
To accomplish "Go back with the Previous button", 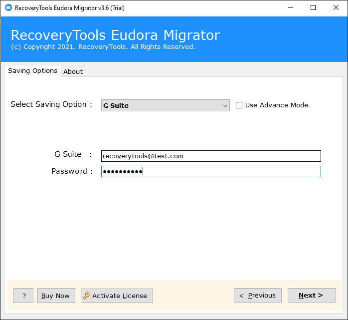I will (258, 296).
